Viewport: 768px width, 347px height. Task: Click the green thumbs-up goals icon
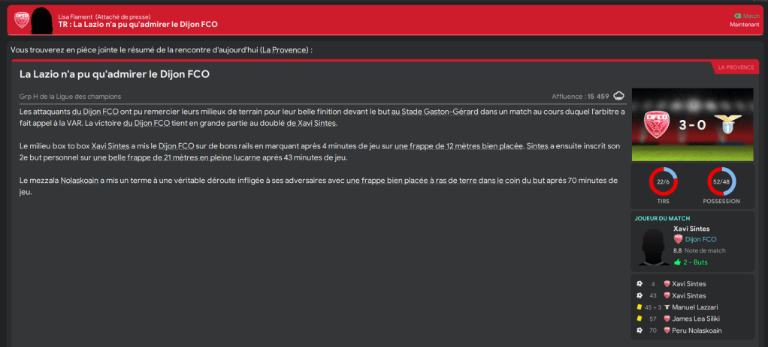(677, 262)
